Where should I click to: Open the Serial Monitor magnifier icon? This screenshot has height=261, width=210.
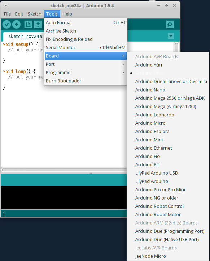click(x=170, y=25)
